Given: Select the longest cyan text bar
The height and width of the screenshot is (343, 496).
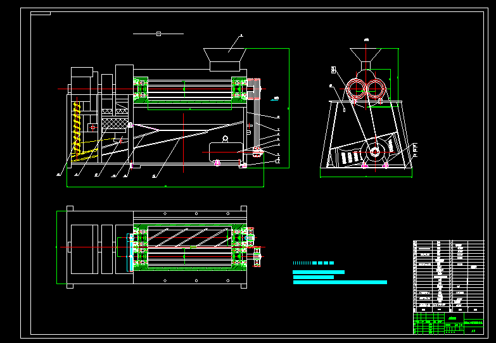Looking at the screenshot, I should pos(340,282).
